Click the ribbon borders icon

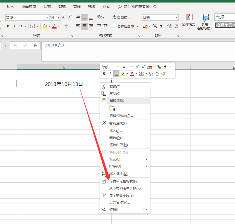click(32, 26)
